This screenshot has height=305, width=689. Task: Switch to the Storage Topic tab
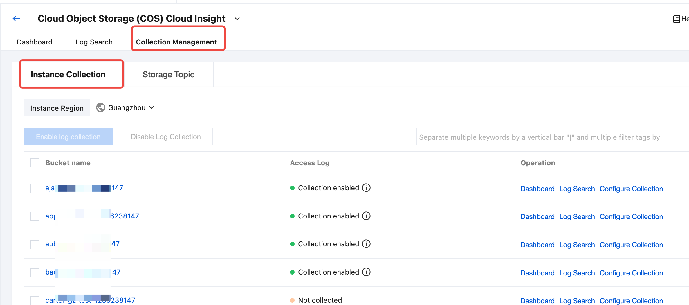pyautogui.click(x=168, y=75)
